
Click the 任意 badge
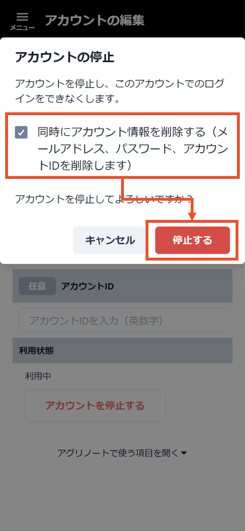pos(37,286)
